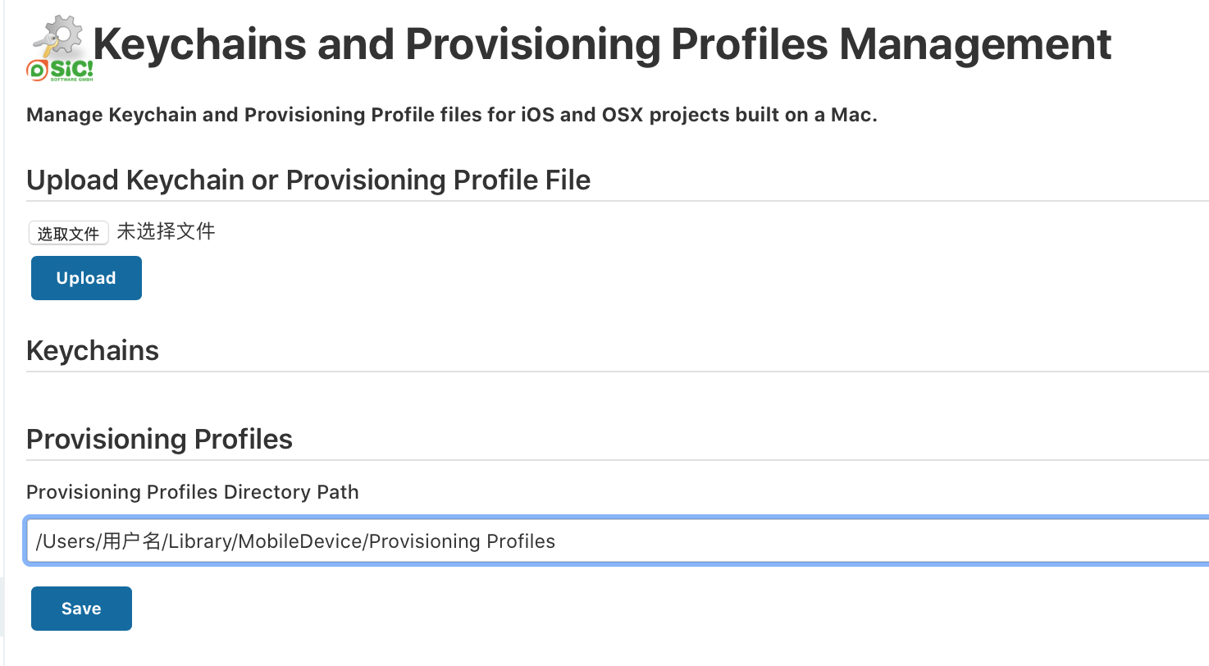The image size is (1209, 666).
Task: Click the orange circle emblem beside SiC!
Action: click(x=36, y=71)
